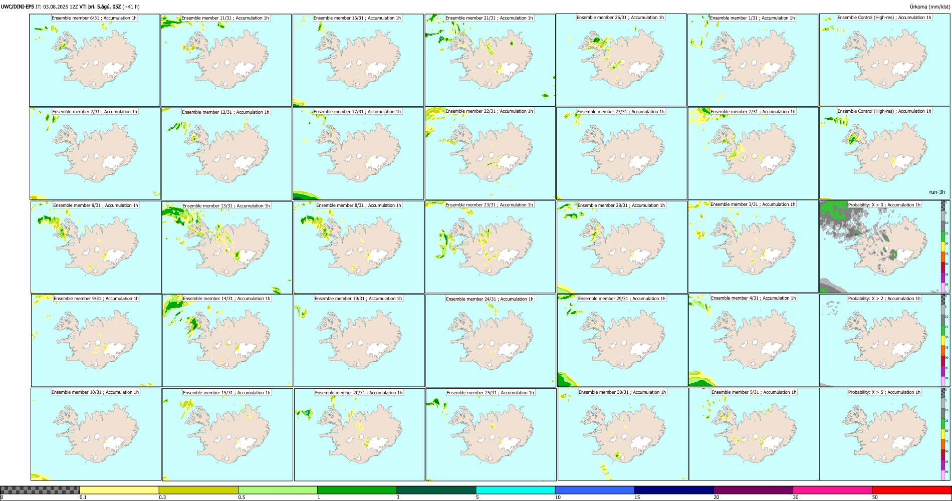Pick the dark green 3–5 legend swatch
Viewport: 952px width, 501px height.
click(x=436, y=490)
